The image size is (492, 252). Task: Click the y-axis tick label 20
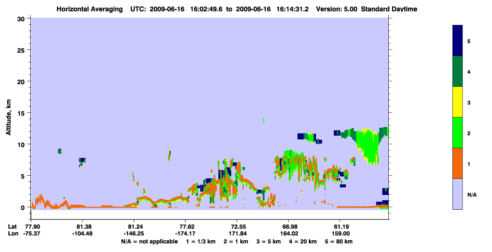click(x=22, y=81)
